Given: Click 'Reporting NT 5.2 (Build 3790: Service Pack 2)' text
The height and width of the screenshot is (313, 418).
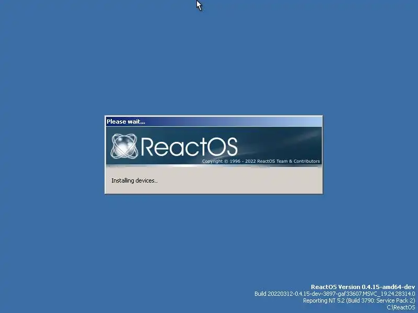Looking at the screenshot, I should click(x=359, y=300).
